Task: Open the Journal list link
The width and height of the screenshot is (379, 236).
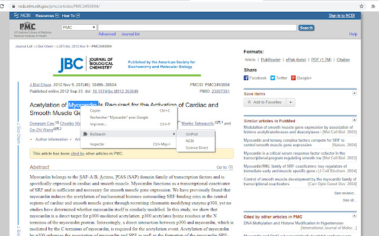Action: pos(130,34)
